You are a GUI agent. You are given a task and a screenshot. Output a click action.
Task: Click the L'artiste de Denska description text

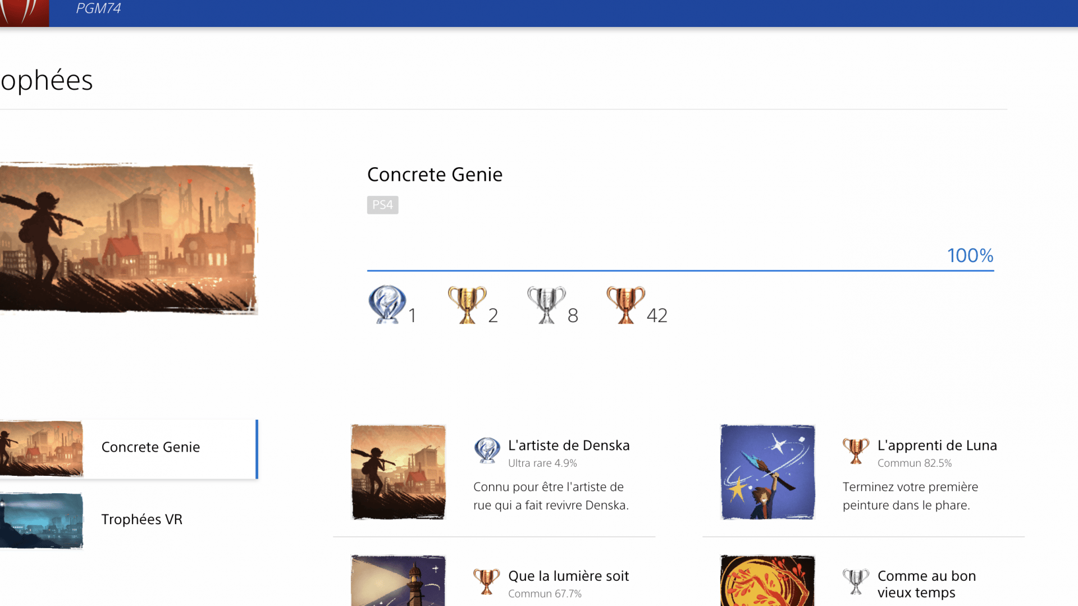(x=551, y=496)
